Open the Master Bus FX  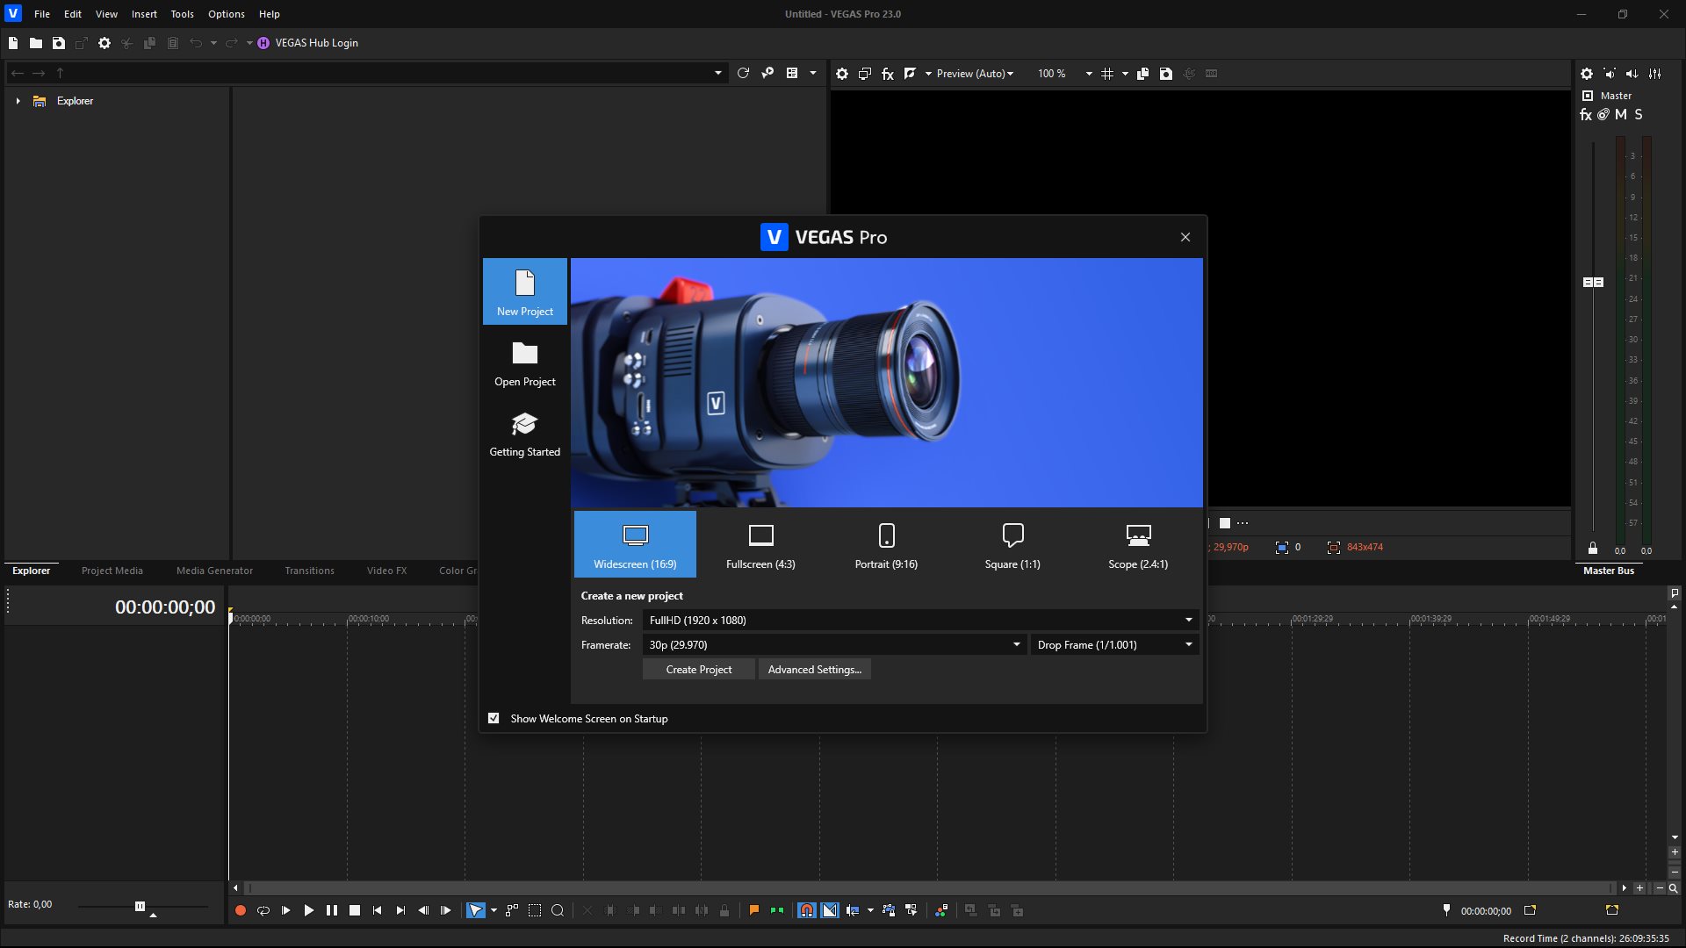pyautogui.click(x=1585, y=115)
